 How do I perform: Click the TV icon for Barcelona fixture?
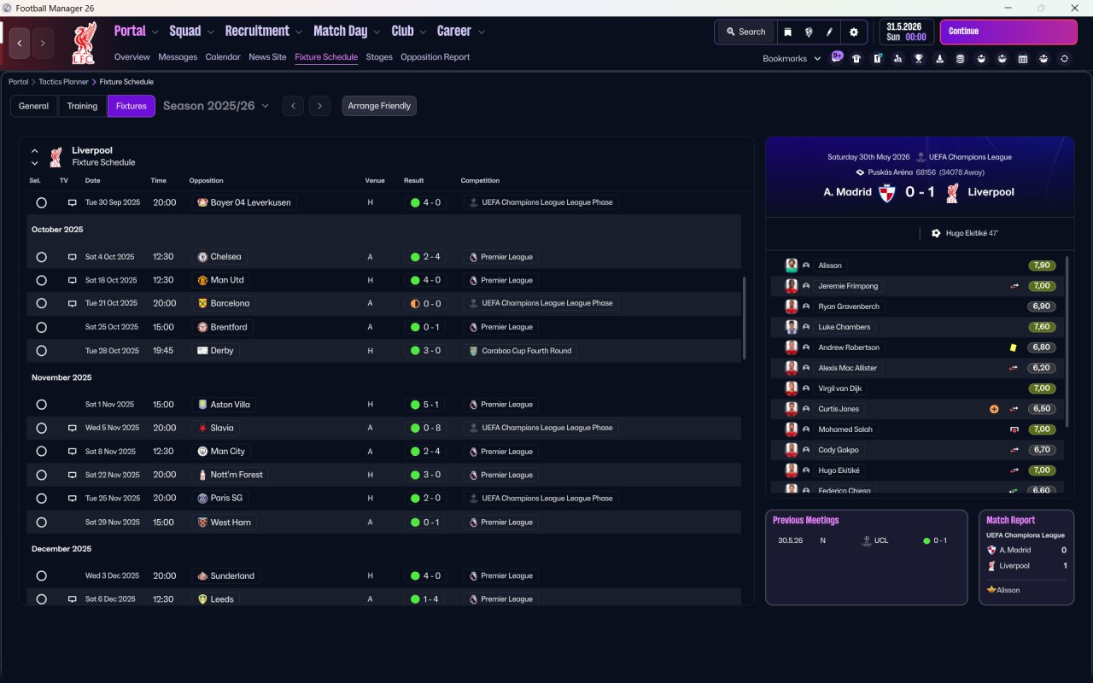(x=73, y=303)
